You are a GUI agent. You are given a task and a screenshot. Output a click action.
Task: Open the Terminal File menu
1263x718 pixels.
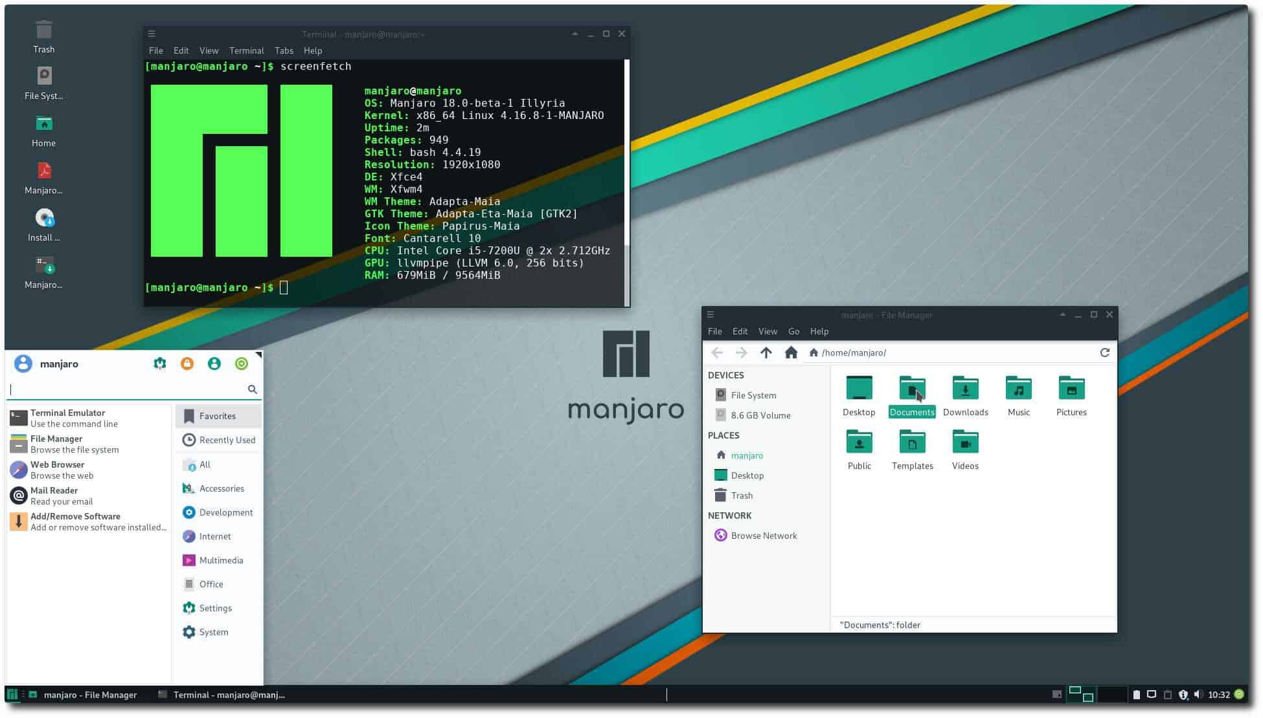(156, 50)
